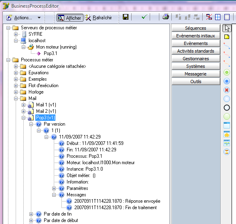Image resolution: width=236 pixels, height=224 pixels.
Task: Open the Séquences palette tab
Action: (196, 28)
